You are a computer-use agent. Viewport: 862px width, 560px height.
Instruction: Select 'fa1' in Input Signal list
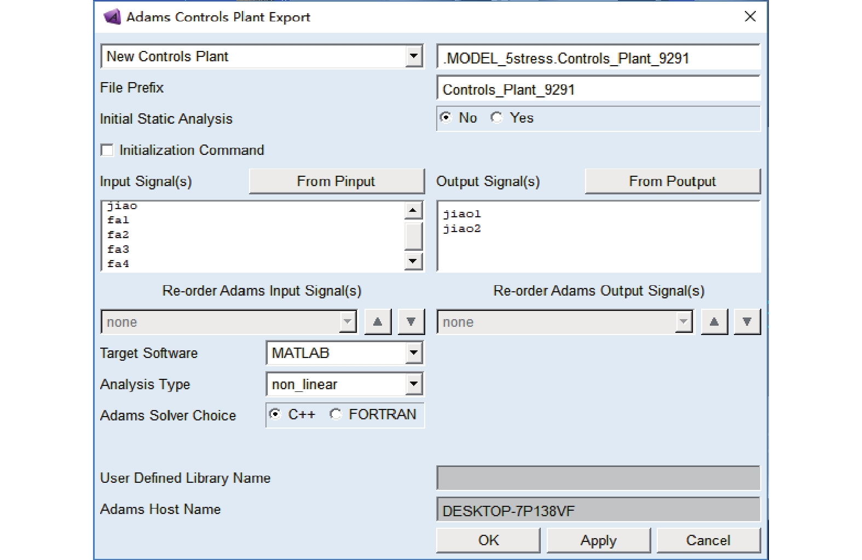(x=118, y=220)
